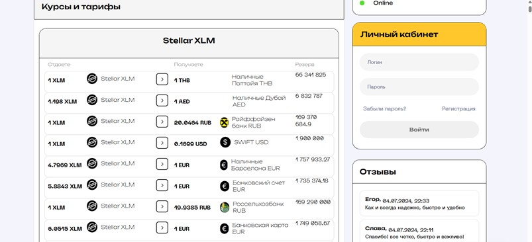
Task: Click reserve value 6 832 787
Action: point(309,96)
